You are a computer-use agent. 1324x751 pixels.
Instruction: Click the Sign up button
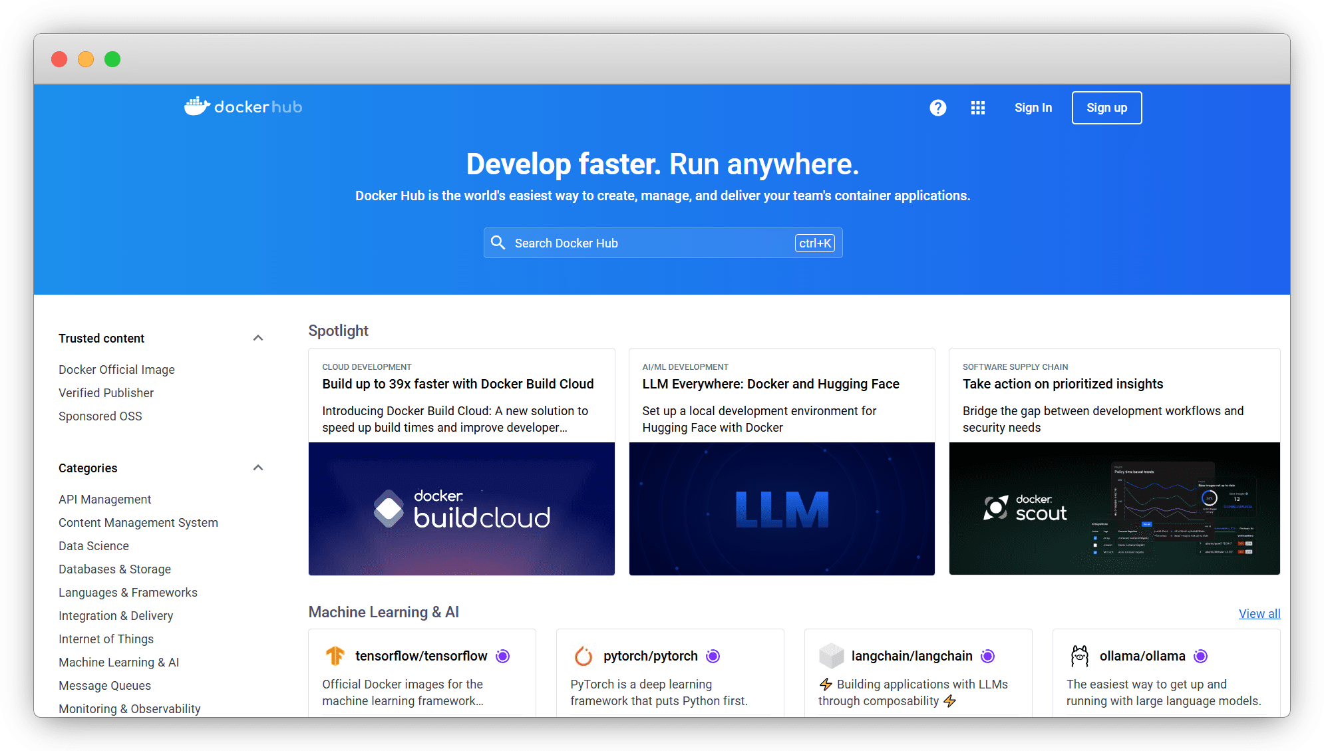(1106, 108)
